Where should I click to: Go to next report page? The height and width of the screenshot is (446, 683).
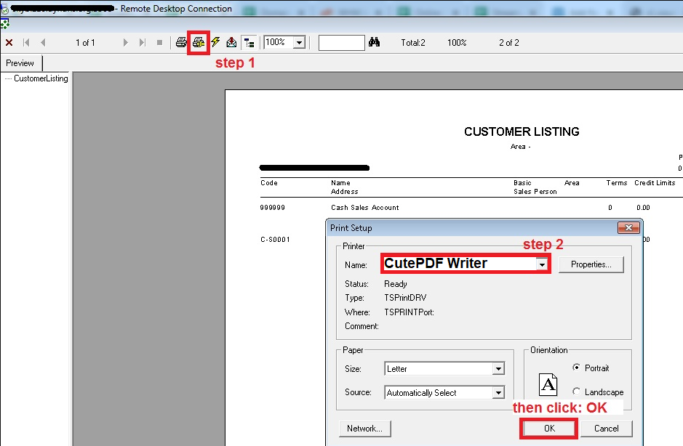point(126,43)
